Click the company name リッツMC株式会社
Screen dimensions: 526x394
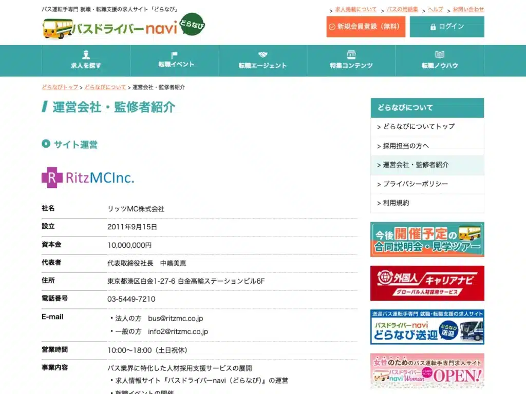click(x=136, y=209)
